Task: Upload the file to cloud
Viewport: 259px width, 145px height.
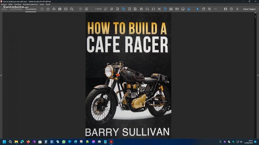Action: (x=54, y=9)
